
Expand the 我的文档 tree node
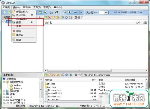tap(4, 91)
